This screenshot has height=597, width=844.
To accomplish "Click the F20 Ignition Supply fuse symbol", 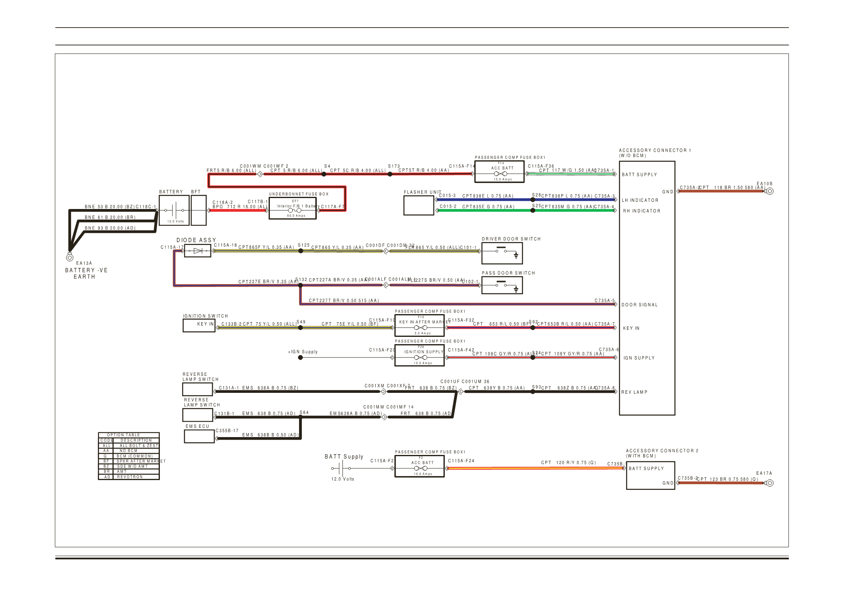I will point(420,358).
